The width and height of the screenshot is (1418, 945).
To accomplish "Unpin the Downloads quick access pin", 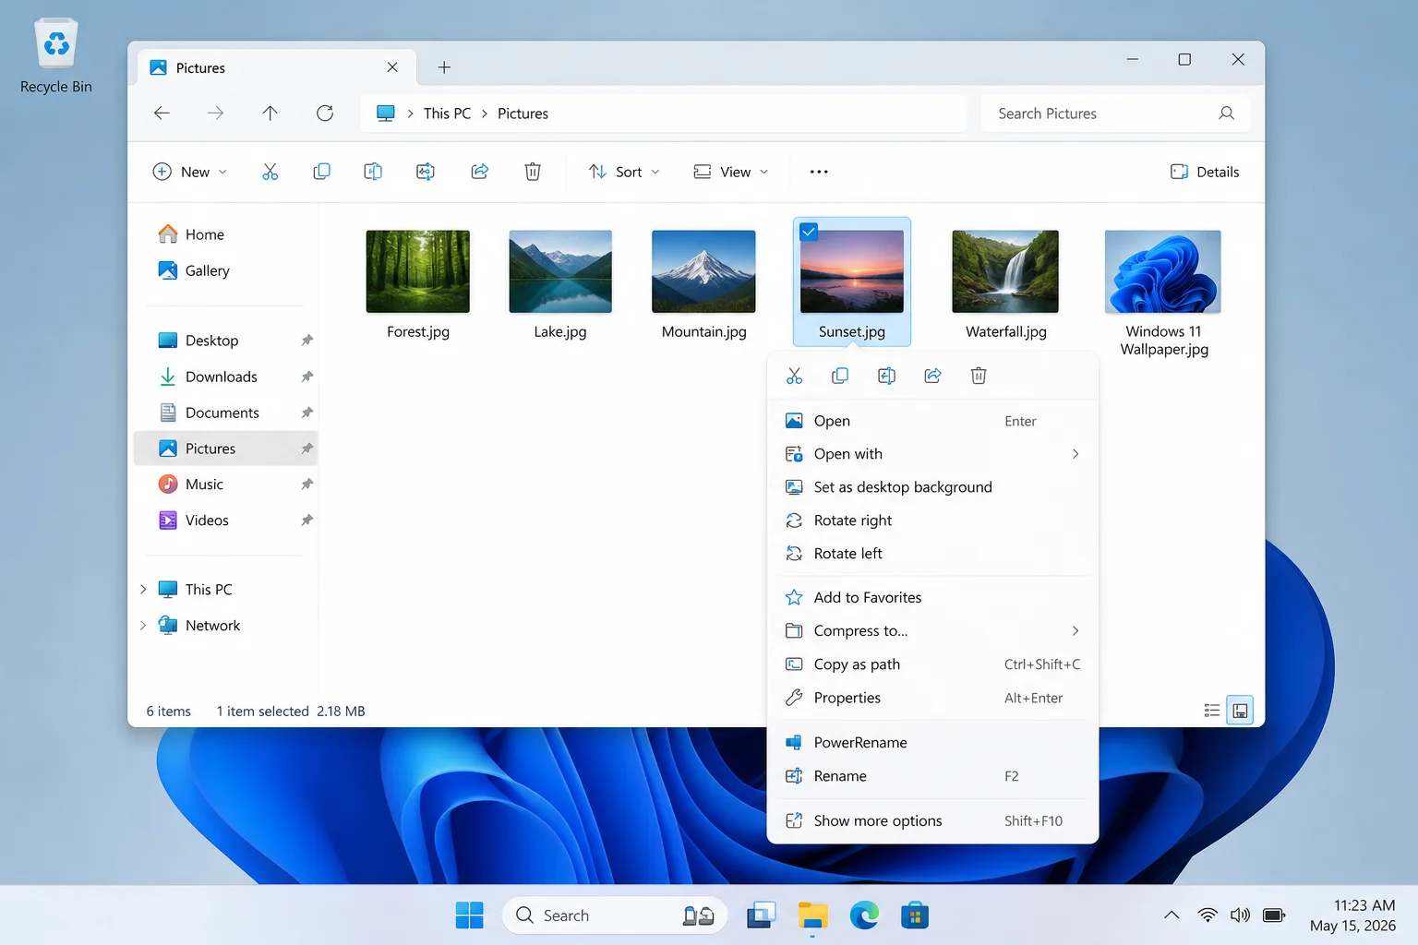I will tap(306, 377).
